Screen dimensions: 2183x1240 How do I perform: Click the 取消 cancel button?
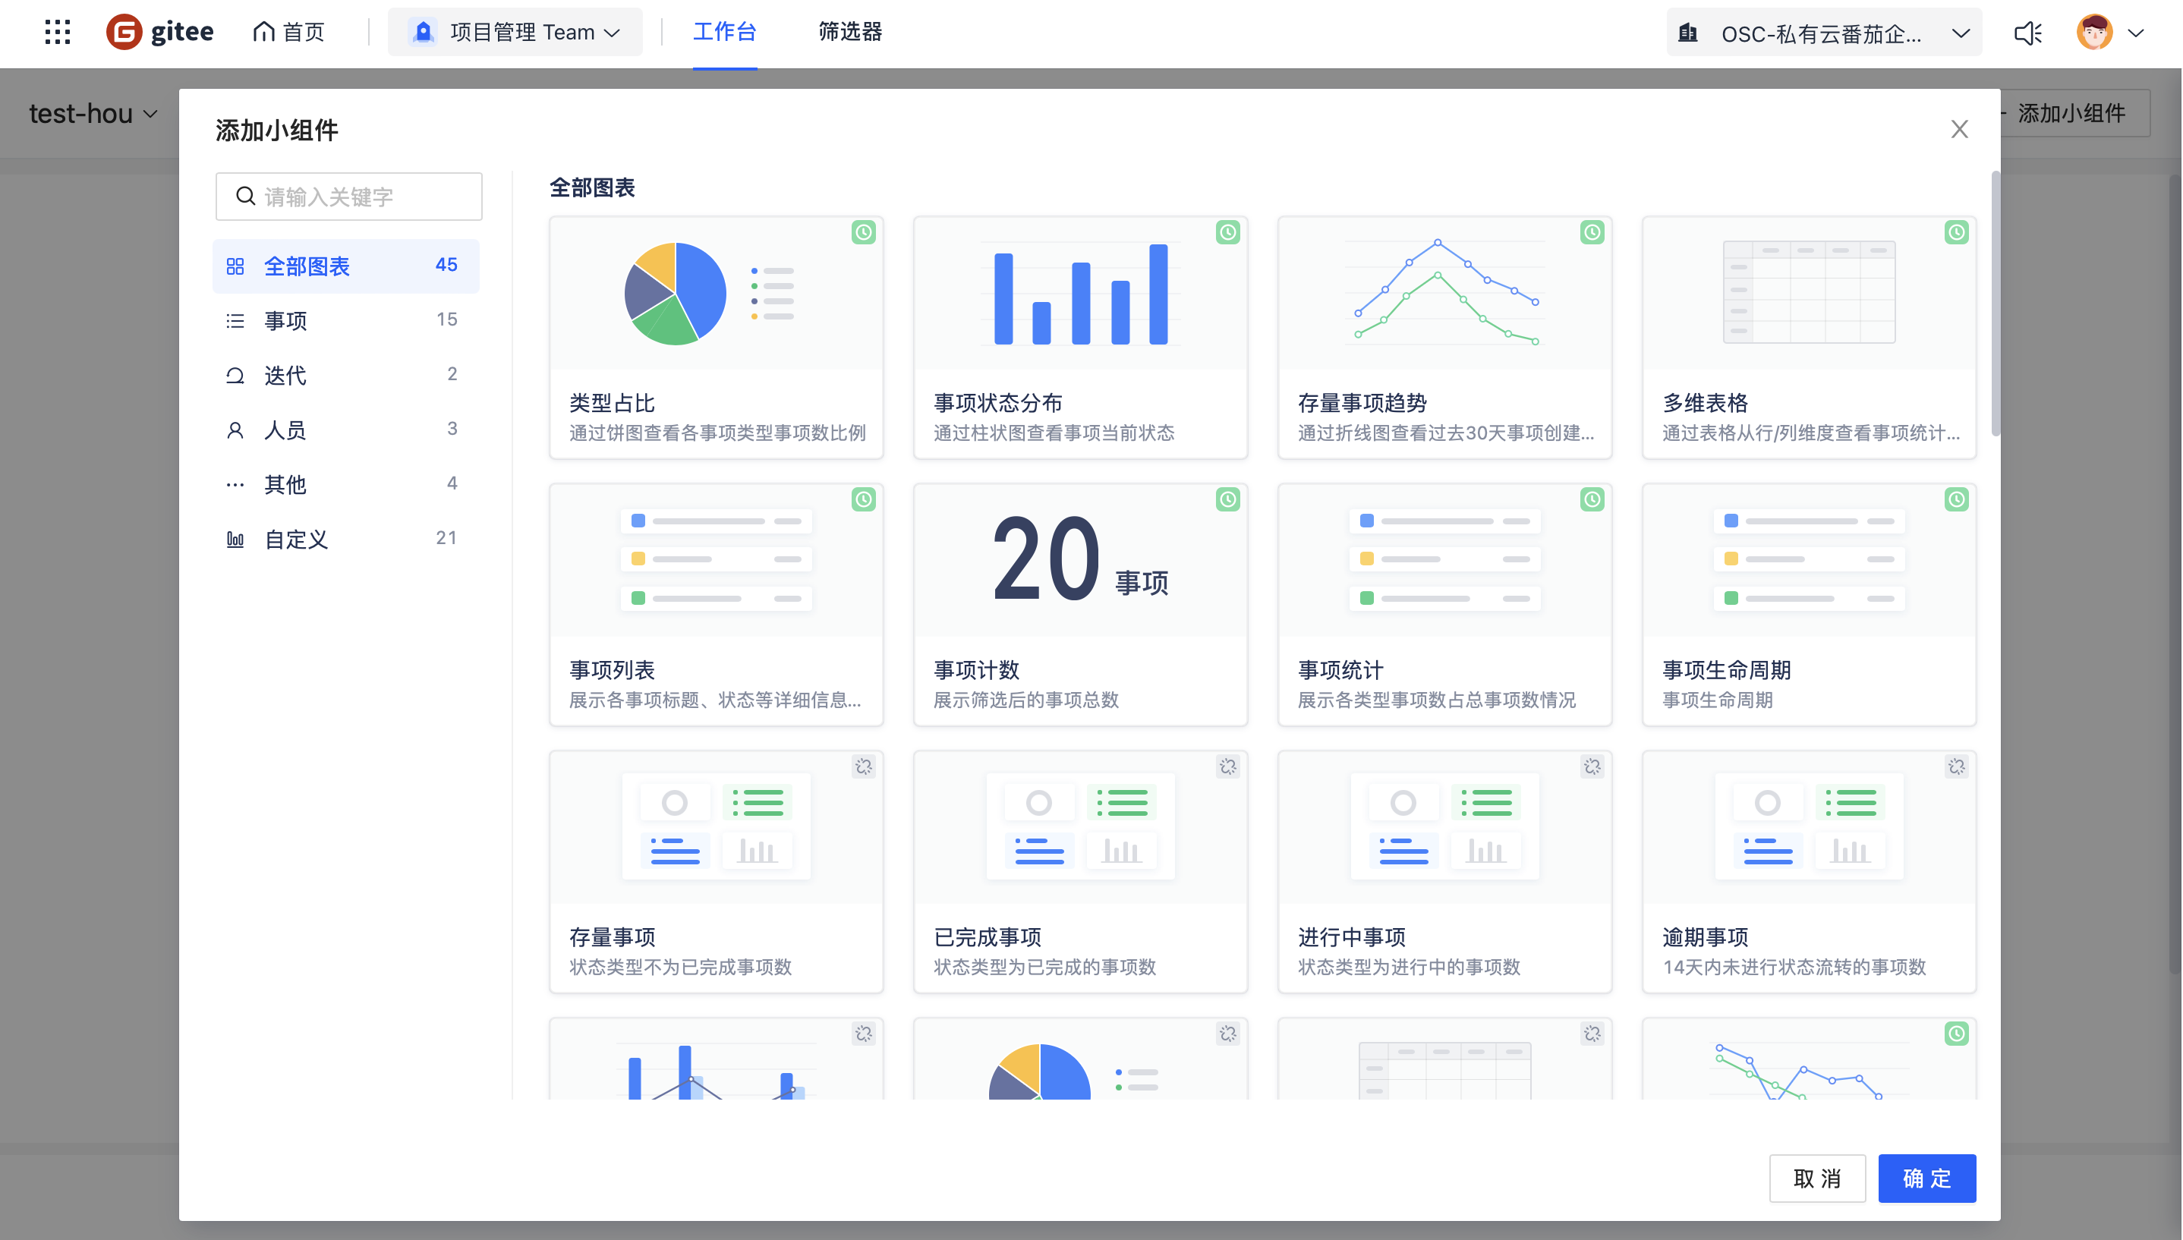point(1816,1178)
